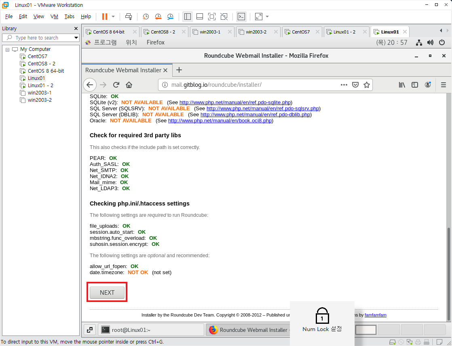Click the Unity mode icon
This screenshot has width=452, height=346.
click(224, 17)
